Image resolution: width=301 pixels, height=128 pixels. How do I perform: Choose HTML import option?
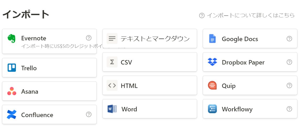(x=150, y=85)
